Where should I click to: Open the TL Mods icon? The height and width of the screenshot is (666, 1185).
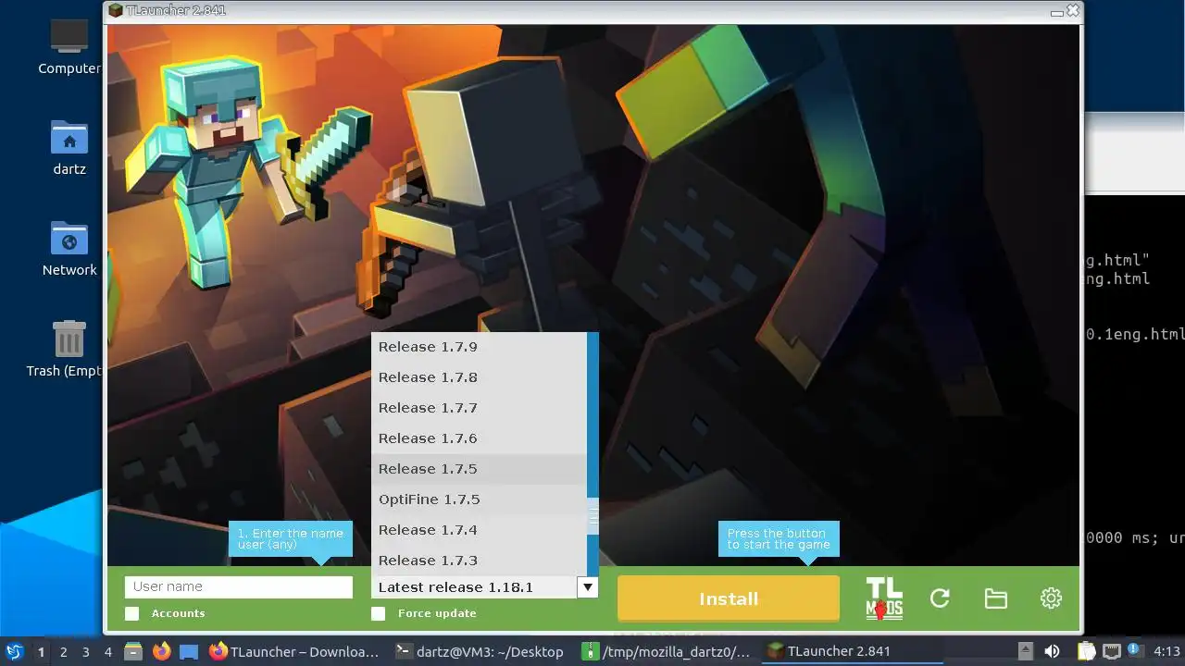click(884, 598)
